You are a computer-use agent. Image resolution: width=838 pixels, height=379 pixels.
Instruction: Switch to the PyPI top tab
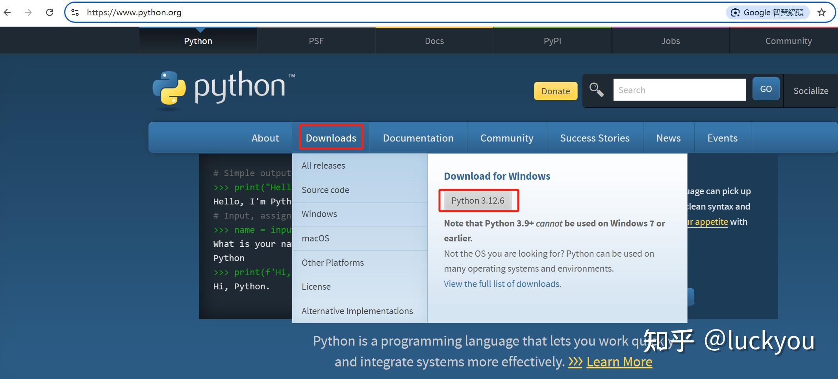coord(552,41)
